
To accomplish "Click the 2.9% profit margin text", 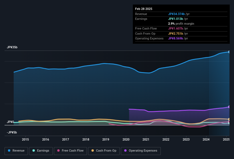I will click(x=181, y=24).
